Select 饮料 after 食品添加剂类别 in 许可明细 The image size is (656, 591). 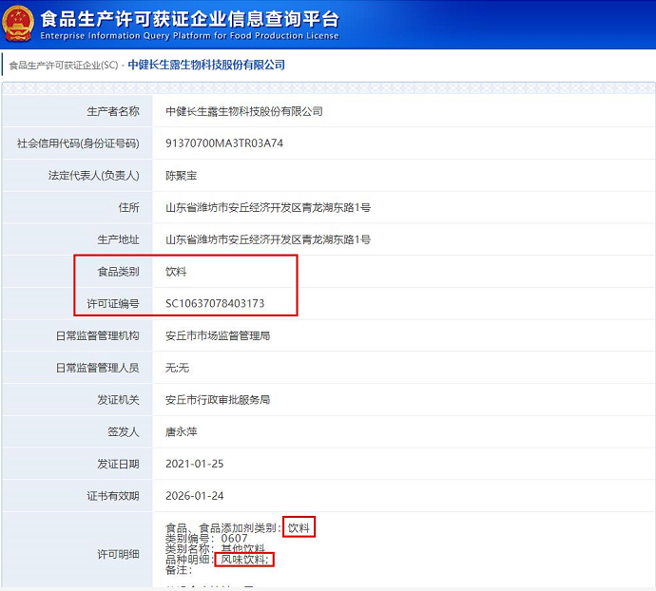coord(299,528)
